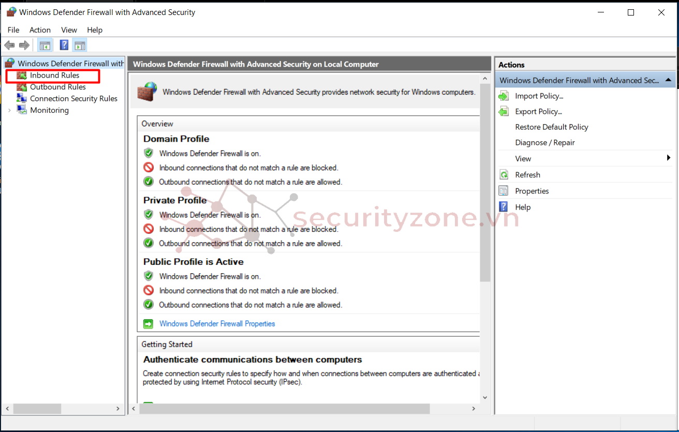Open the View submenu arrow in Actions
679x432 pixels.
(x=669, y=158)
